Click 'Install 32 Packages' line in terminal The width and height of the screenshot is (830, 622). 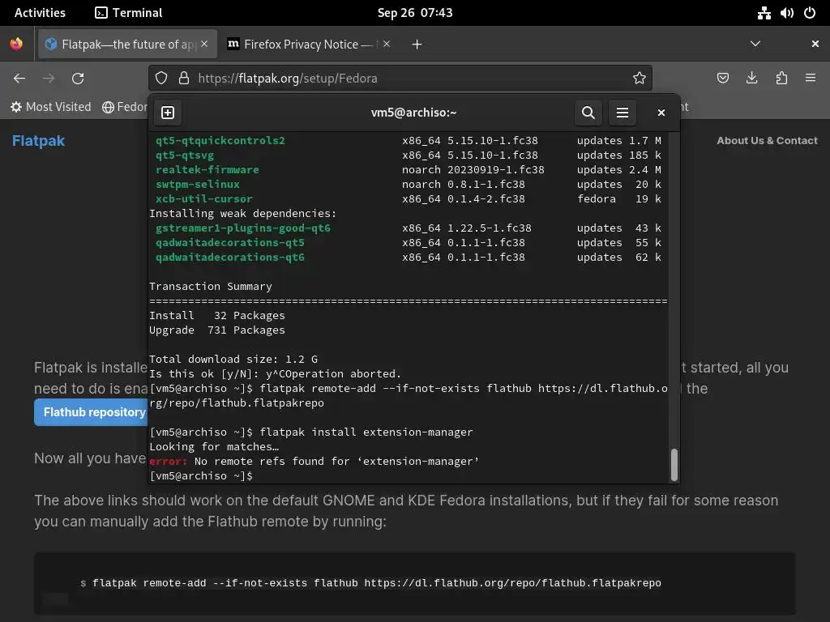[217, 315]
